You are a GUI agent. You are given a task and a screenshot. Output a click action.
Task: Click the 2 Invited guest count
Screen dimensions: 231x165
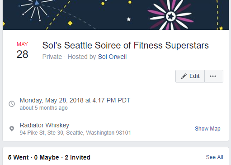(x=77, y=157)
